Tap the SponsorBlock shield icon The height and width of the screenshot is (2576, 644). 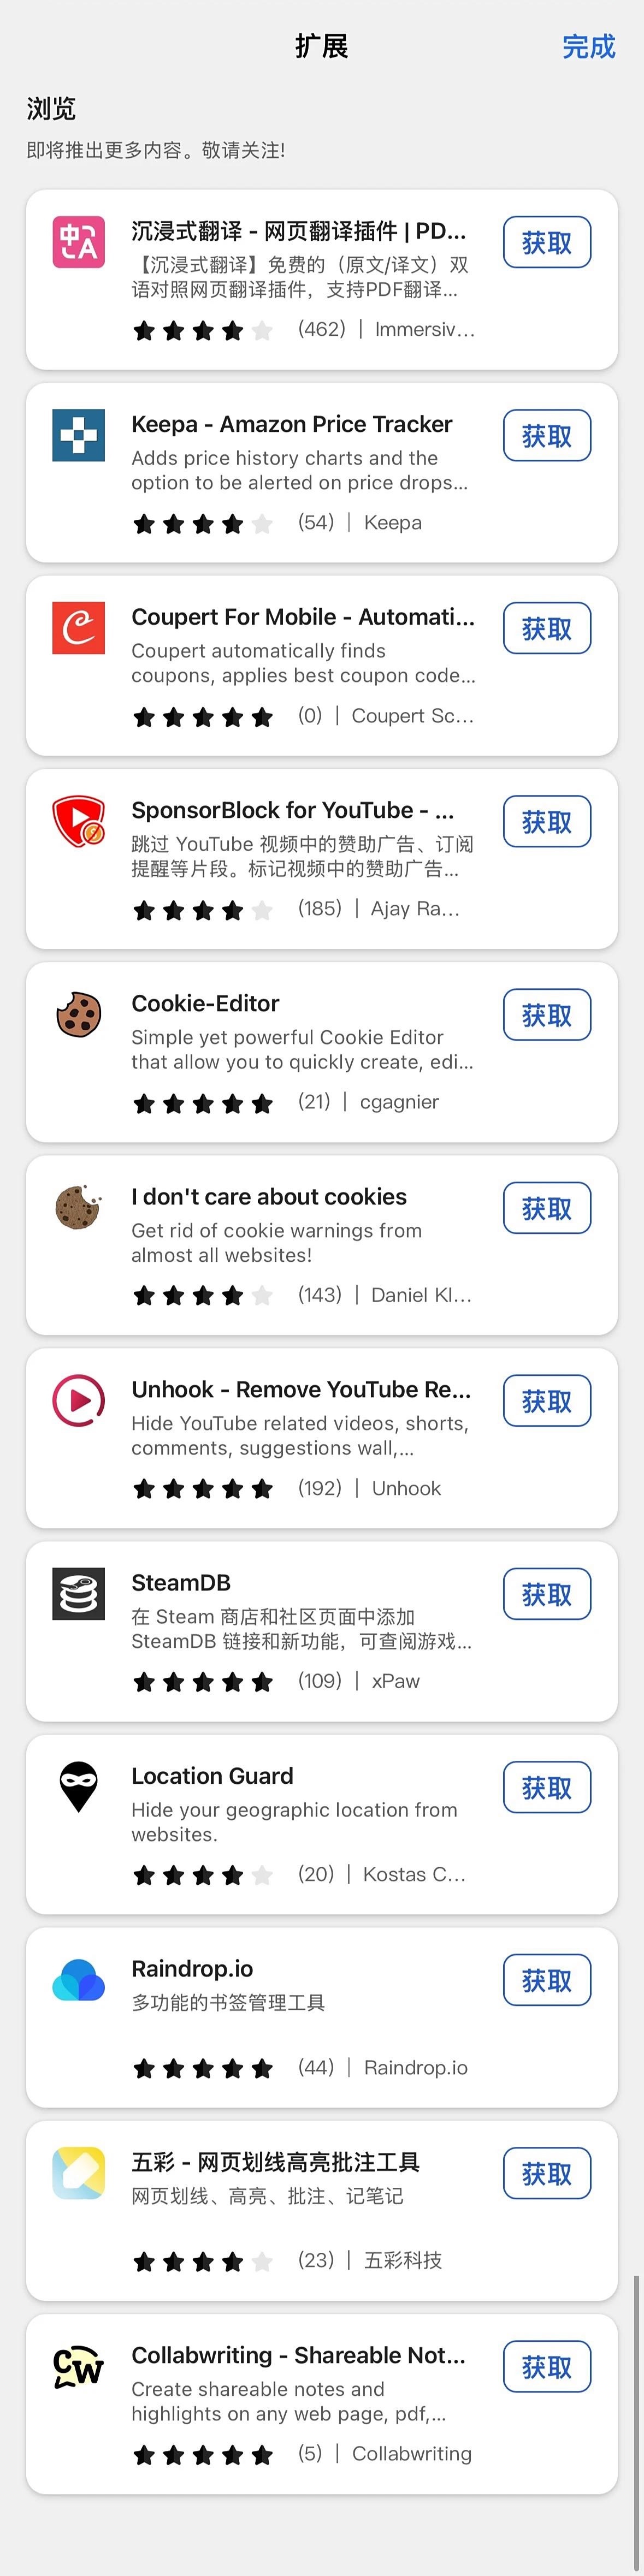(78, 821)
